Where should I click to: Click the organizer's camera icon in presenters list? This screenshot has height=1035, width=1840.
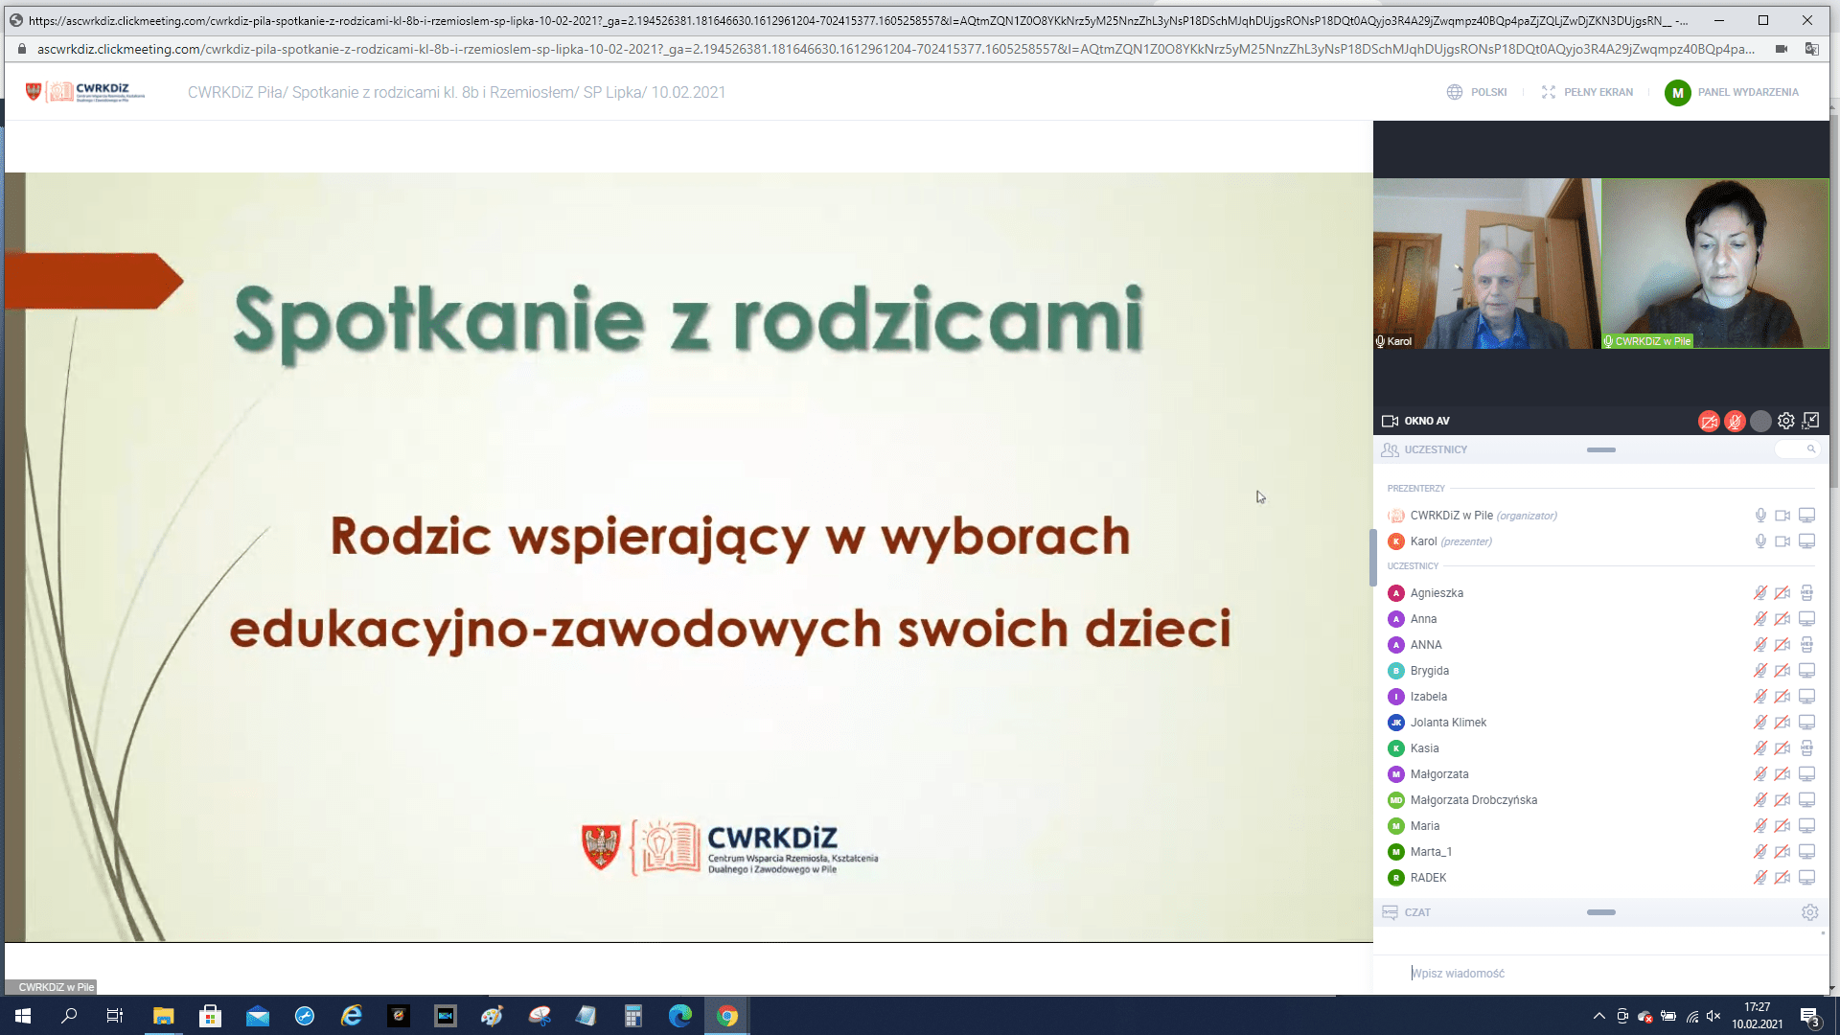(1782, 516)
